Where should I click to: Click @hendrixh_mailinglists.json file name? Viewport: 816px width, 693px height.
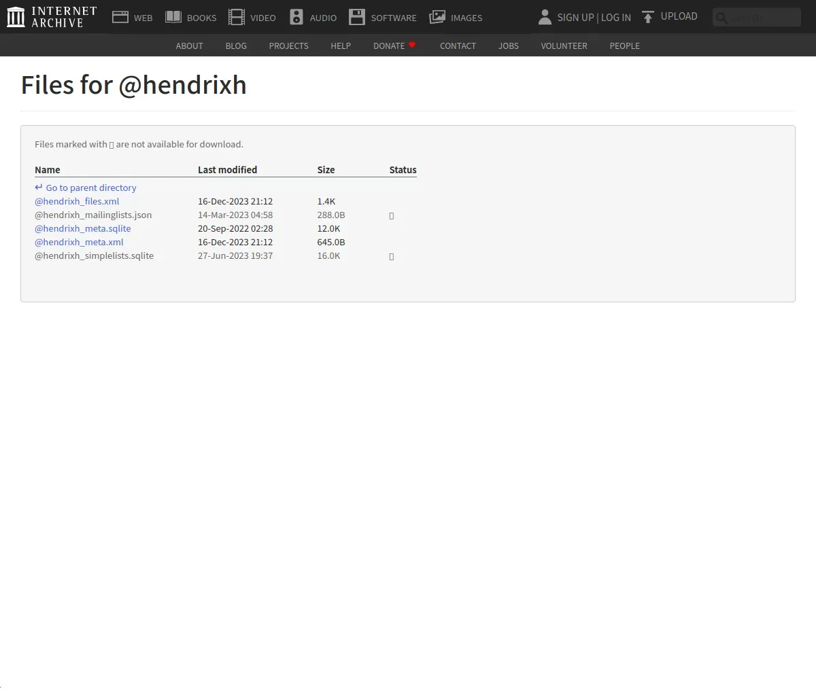[x=93, y=215]
